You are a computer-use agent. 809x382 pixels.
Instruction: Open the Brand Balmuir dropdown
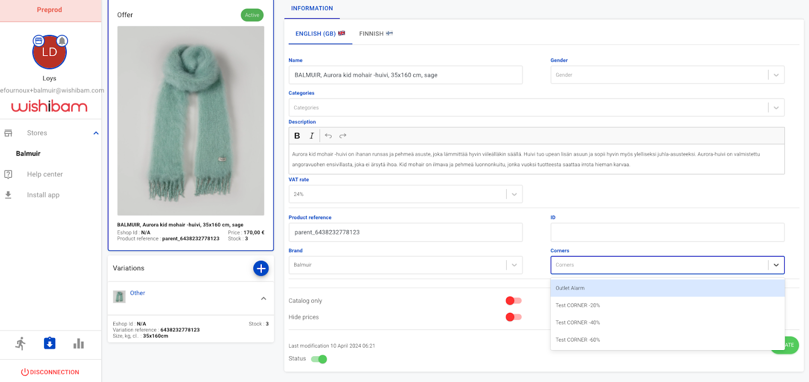(x=406, y=265)
